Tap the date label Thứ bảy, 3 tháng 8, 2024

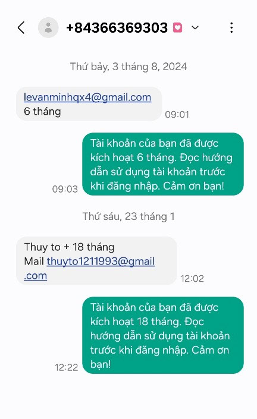128,67
